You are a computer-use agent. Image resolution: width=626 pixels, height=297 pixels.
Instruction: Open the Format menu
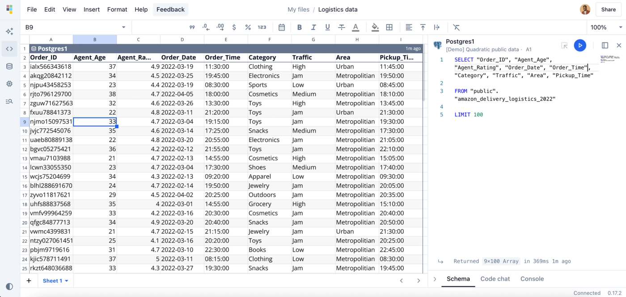pyautogui.click(x=117, y=9)
